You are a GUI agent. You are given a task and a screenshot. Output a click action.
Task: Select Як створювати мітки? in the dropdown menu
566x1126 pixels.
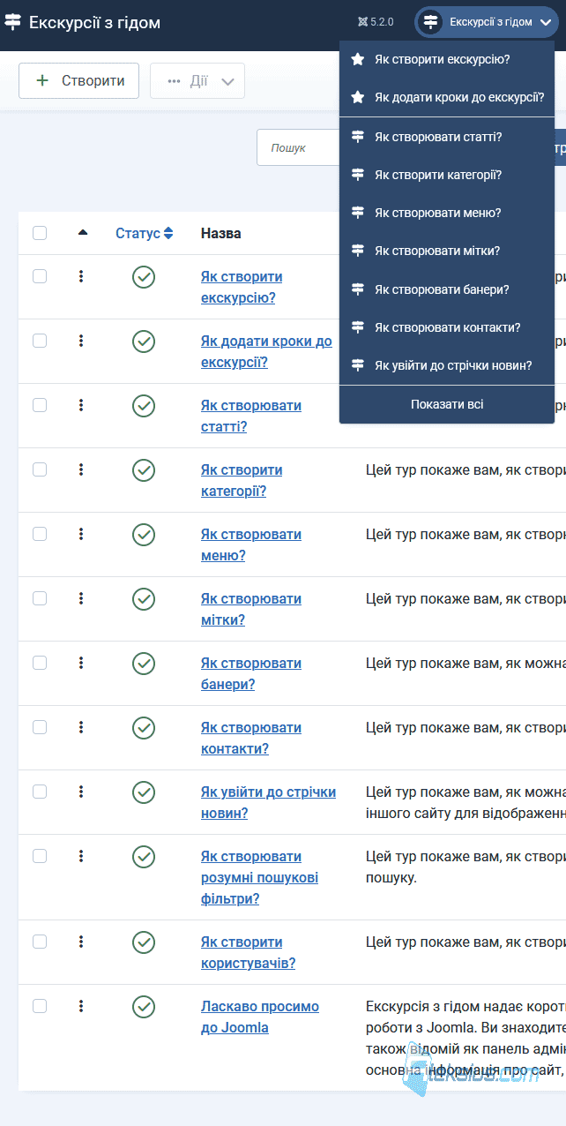click(x=447, y=251)
